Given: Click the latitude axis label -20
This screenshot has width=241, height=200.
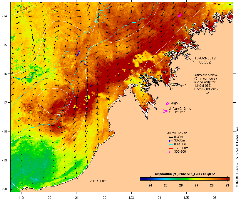Looking at the screenshot, I should 4,189.
